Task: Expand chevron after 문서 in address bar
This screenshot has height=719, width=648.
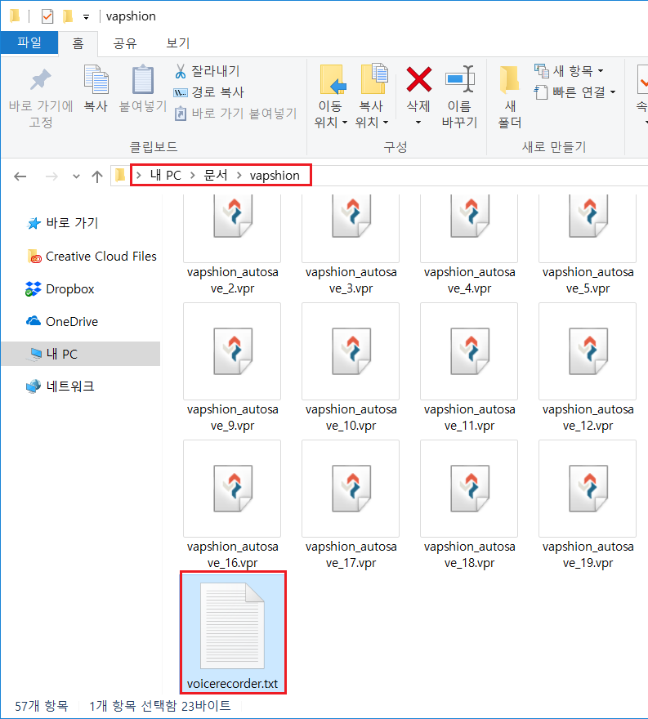Action: tap(239, 175)
